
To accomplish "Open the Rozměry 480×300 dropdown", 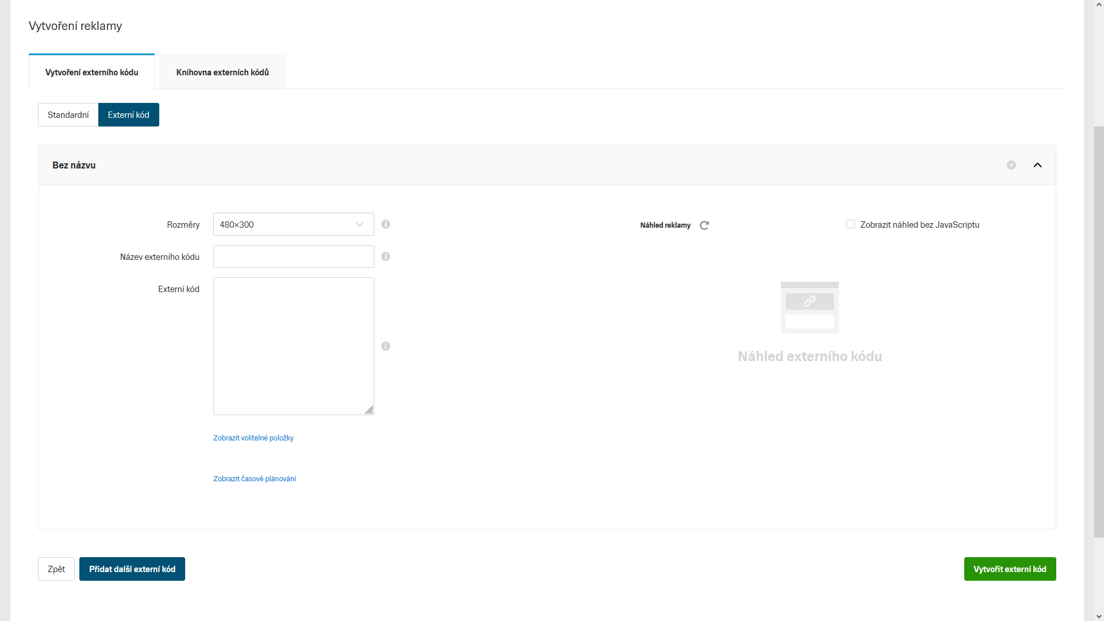I will coord(293,224).
